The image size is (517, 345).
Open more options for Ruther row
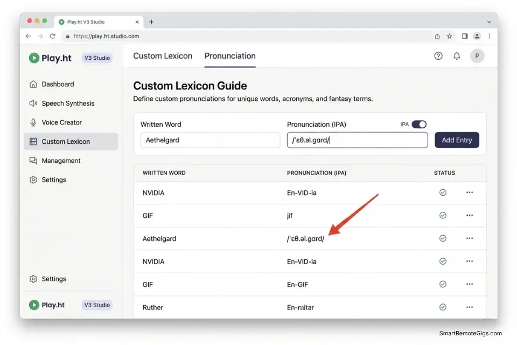(470, 307)
